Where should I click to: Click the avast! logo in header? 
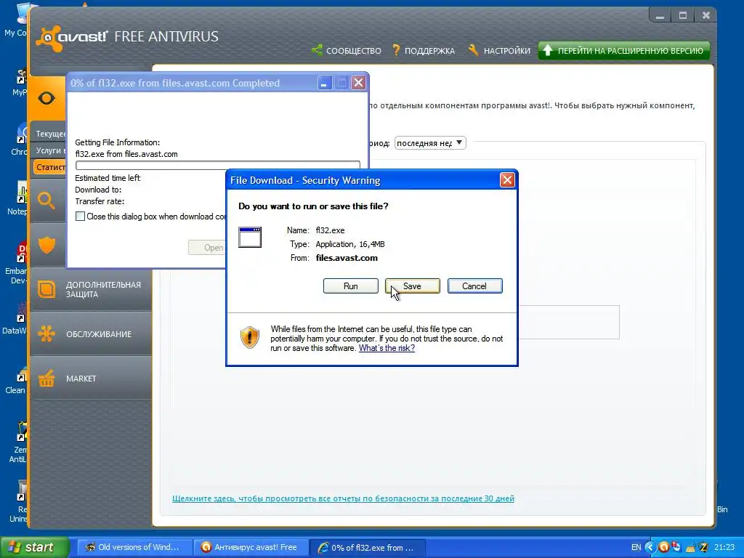click(x=72, y=37)
